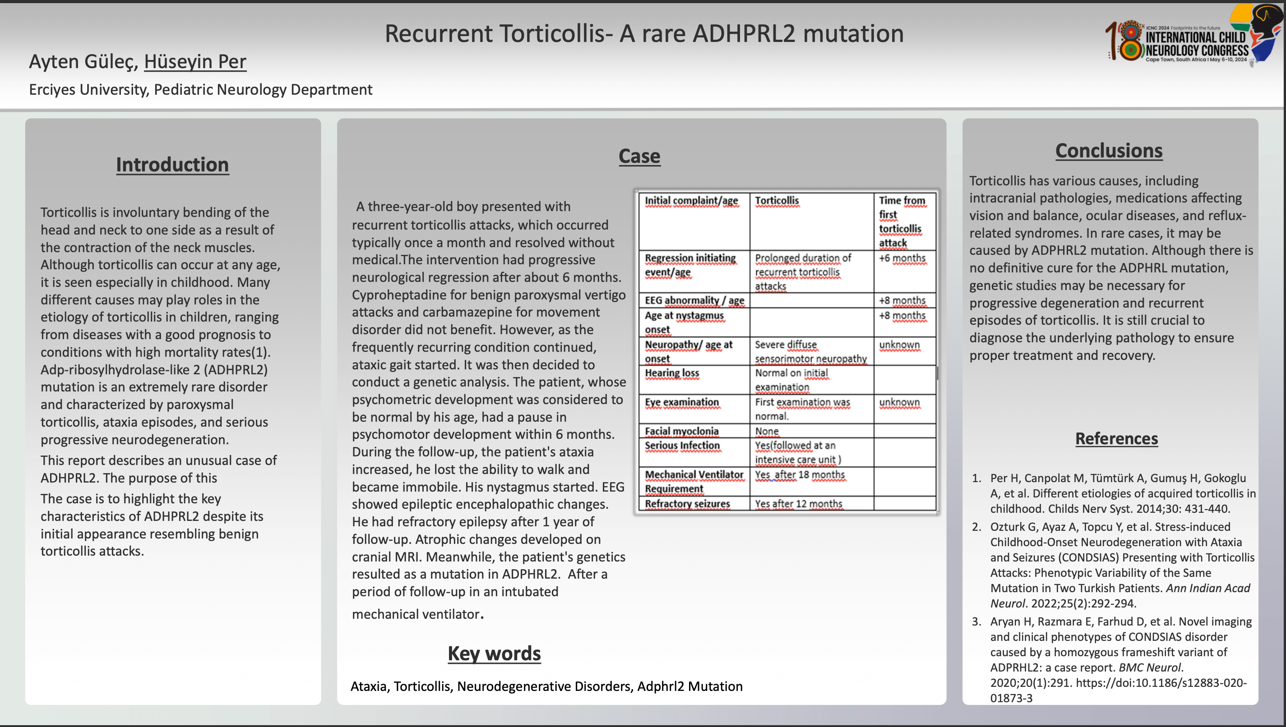
Task: Click table cell 'Mechanical Ventilator Requirement'
Action: (x=694, y=481)
